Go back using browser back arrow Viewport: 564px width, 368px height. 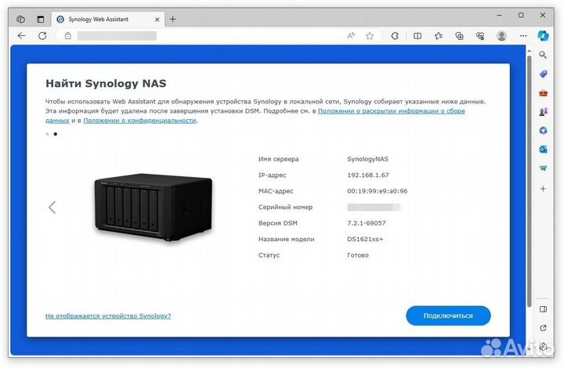point(22,35)
